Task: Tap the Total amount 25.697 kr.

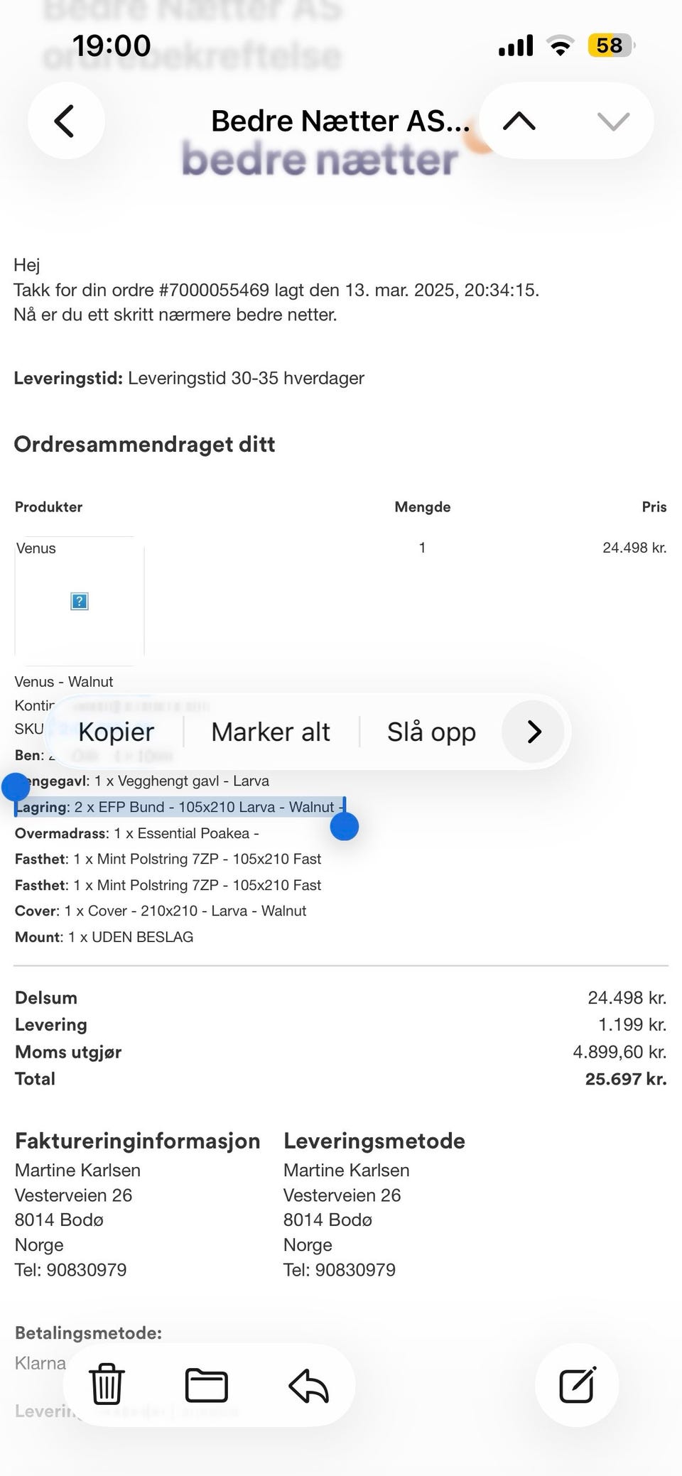Action: (626, 1079)
